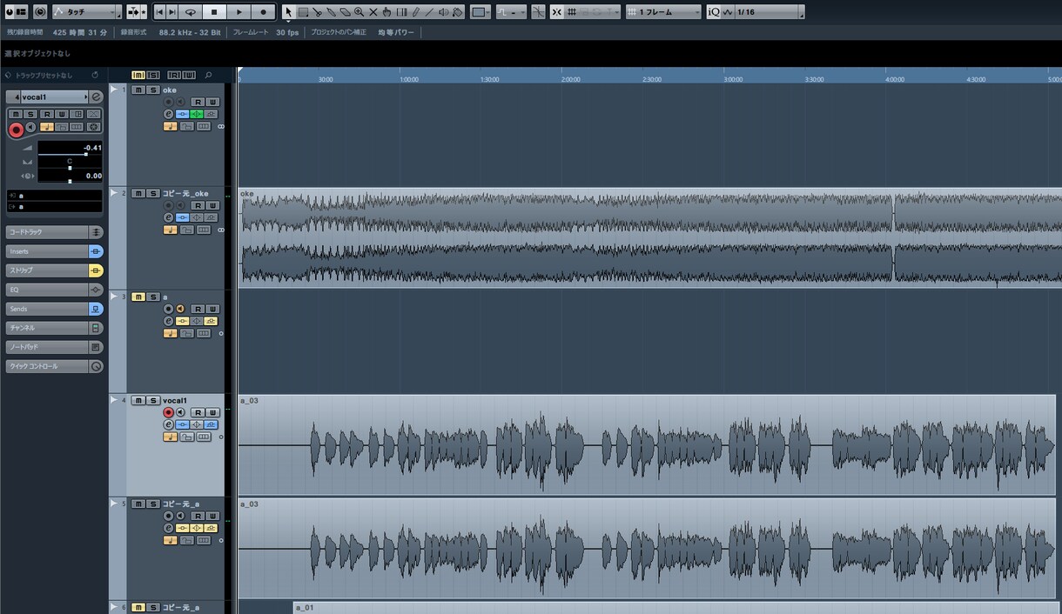Select the Mute X tool
This screenshot has width=1062, height=614.
pyautogui.click(x=373, y=12)
